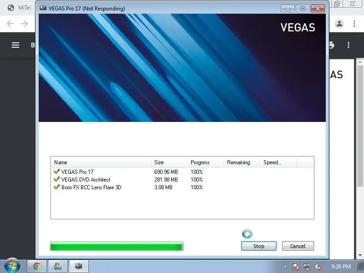Click the 690.96 MB size value
Screen dimensions: 364x273
coord(166,172)
